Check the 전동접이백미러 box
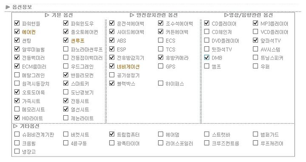Viewport: 306px width, 162px height. [x=66, y=57]
